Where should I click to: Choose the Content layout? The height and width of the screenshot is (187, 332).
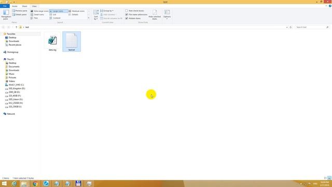click(55, 18)
